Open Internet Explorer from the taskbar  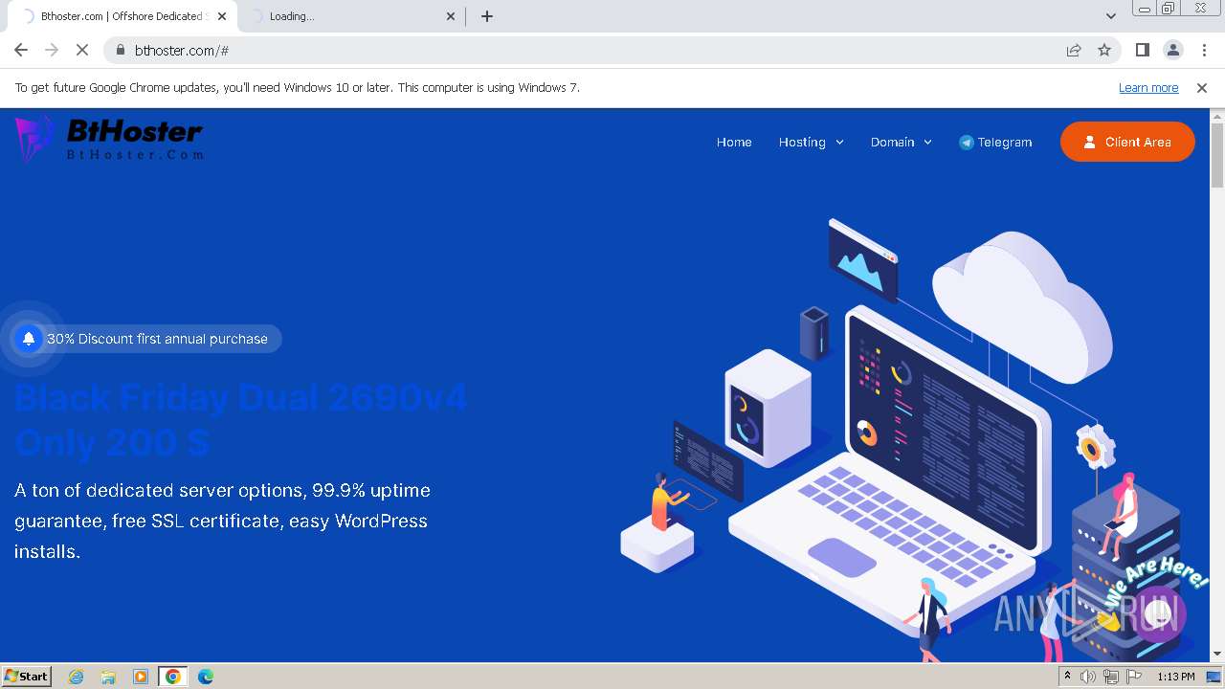click(77, 677)
